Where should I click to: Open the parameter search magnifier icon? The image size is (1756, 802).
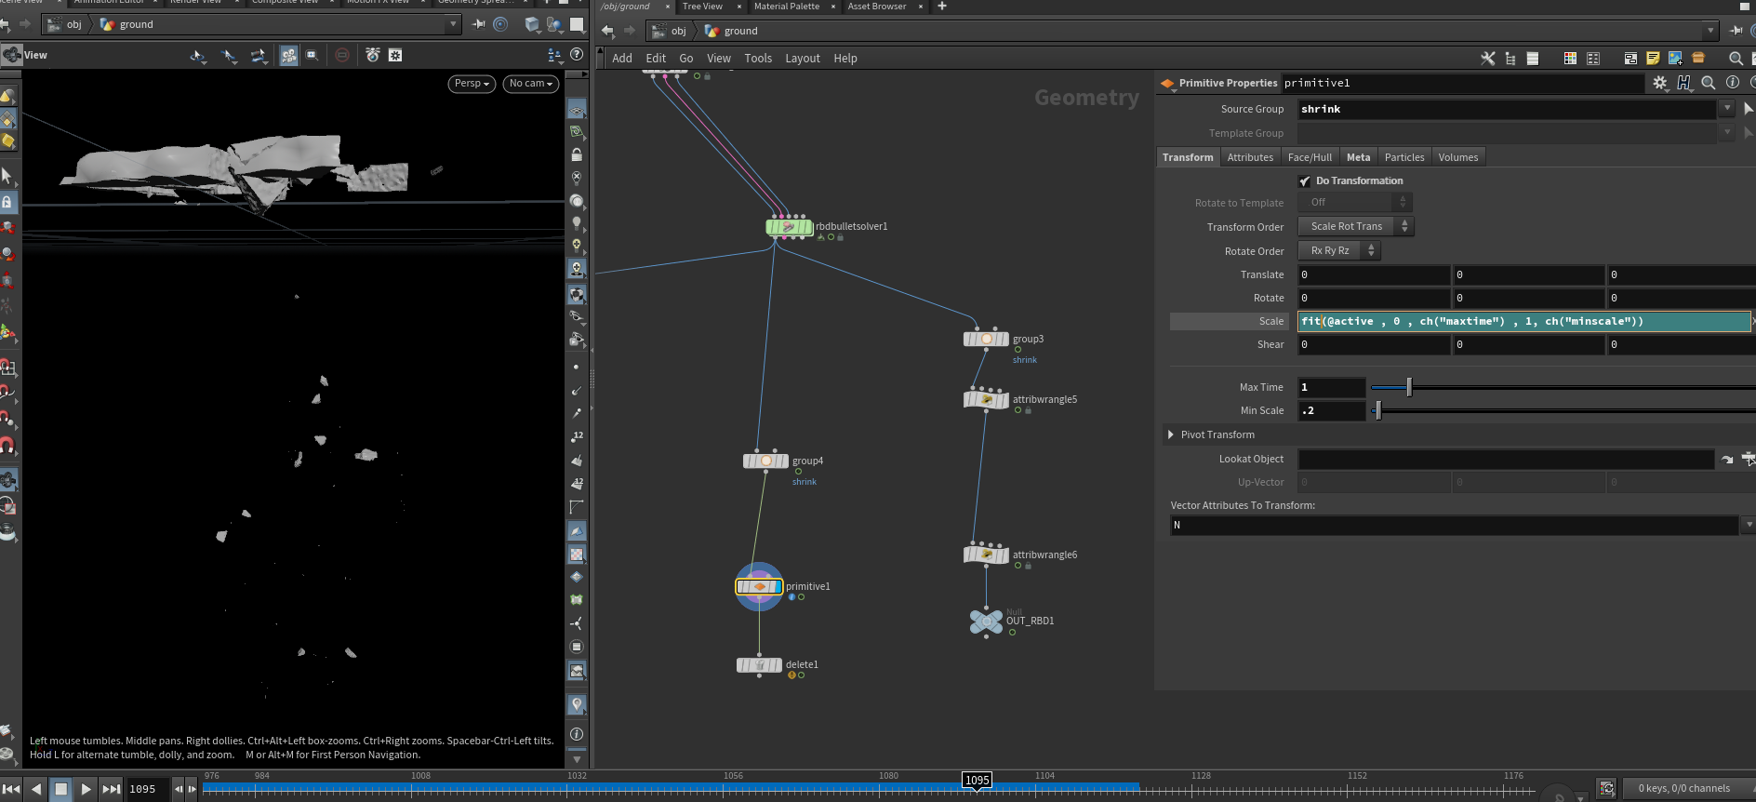tap(1709, 83)
